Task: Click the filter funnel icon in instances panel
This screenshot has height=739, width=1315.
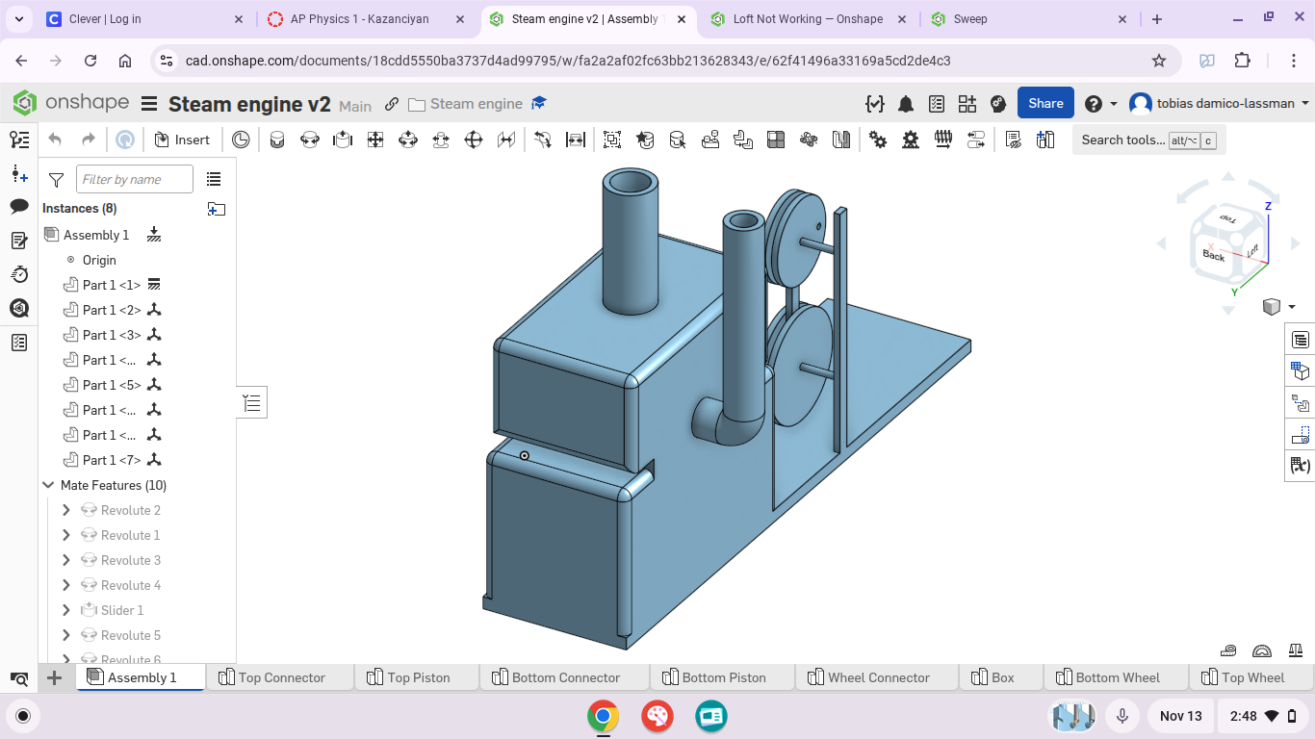Action: coord(57,180)
